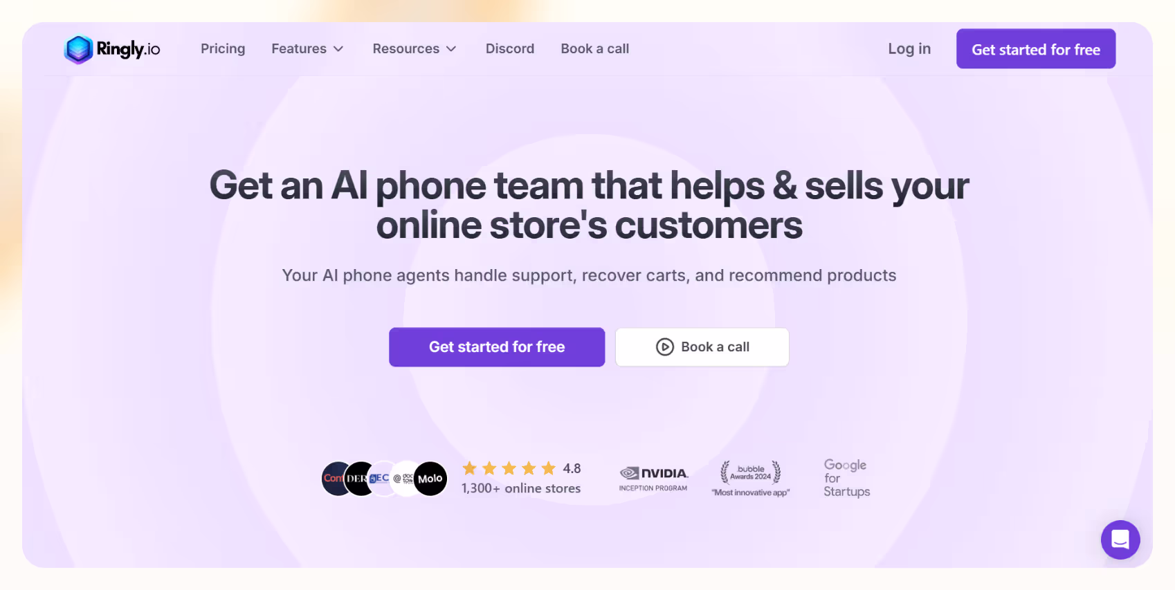Click the chevron next to Features

coord(338,49)
